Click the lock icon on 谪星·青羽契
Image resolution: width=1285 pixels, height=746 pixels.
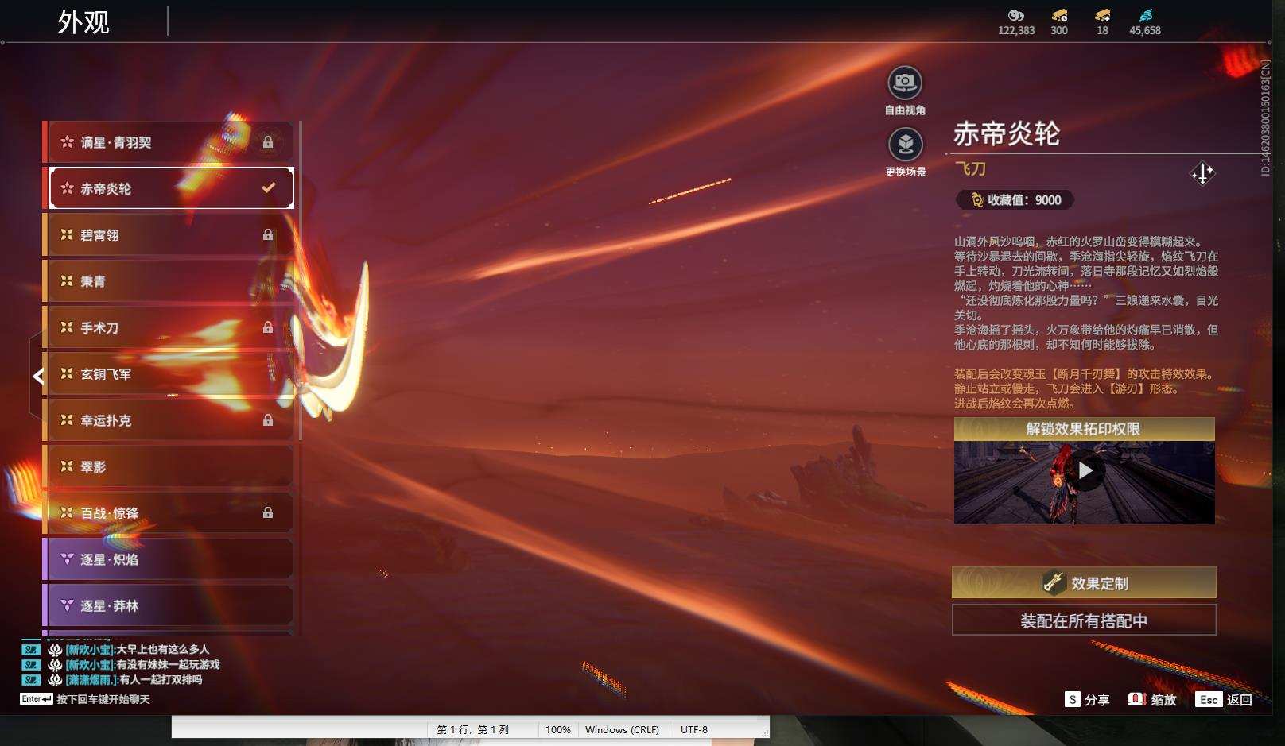268,142
